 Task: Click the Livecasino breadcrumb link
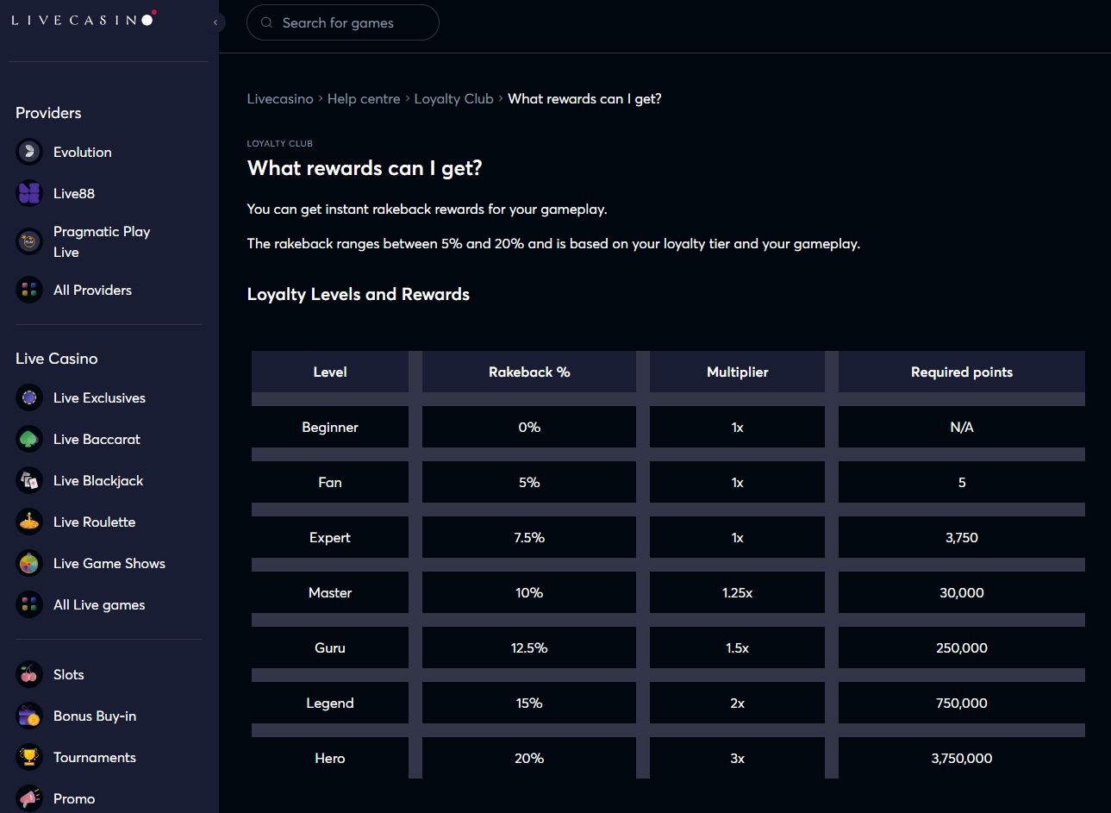point(280,99)
